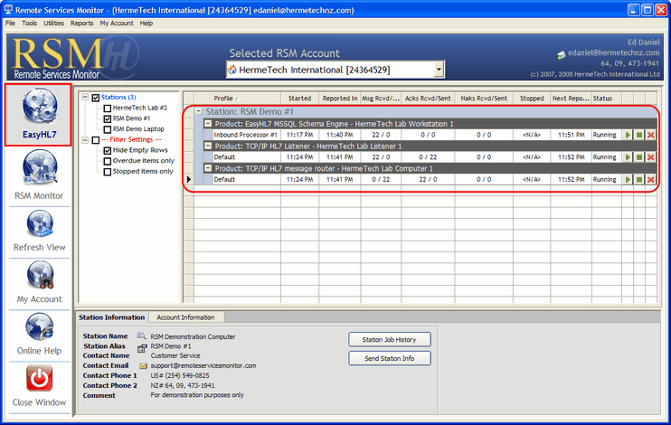Collapse the Stations tree node
Viewport: 671px width, 425px height.
[85, 97]
